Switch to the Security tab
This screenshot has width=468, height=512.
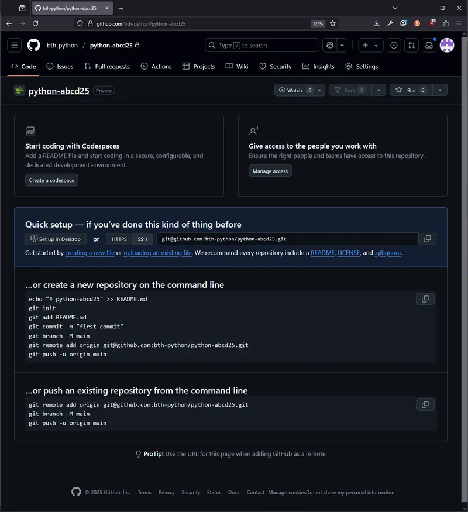pyautogui.click(x=276, y=66)
